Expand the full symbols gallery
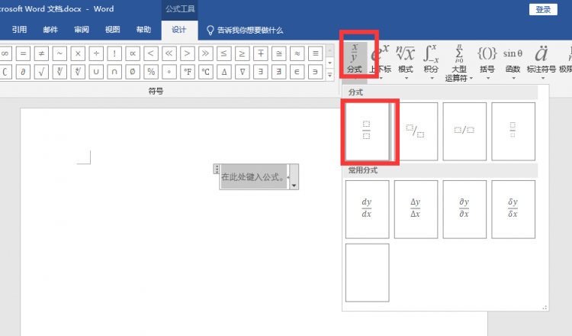Viewport: 572px width, 336px height. [x=329, y=76]
